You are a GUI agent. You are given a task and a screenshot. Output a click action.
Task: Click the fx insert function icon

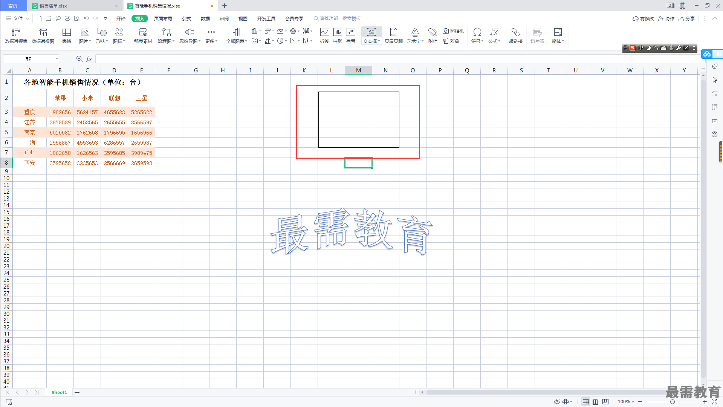coord(89,59)
